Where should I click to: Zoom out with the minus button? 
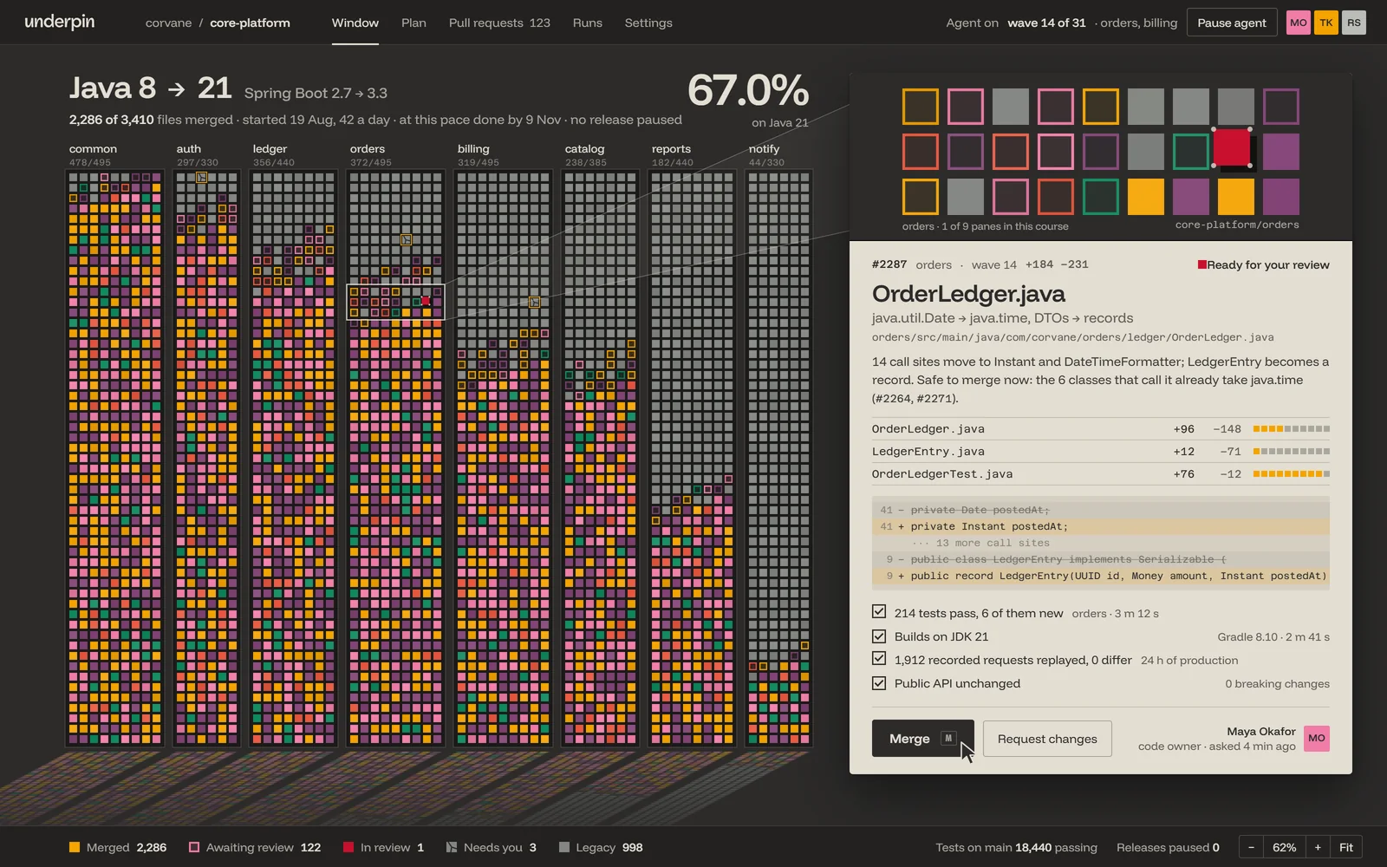click(1251, 847)
